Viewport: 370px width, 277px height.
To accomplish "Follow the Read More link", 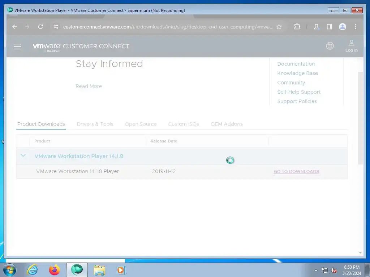I will [89, 86].
